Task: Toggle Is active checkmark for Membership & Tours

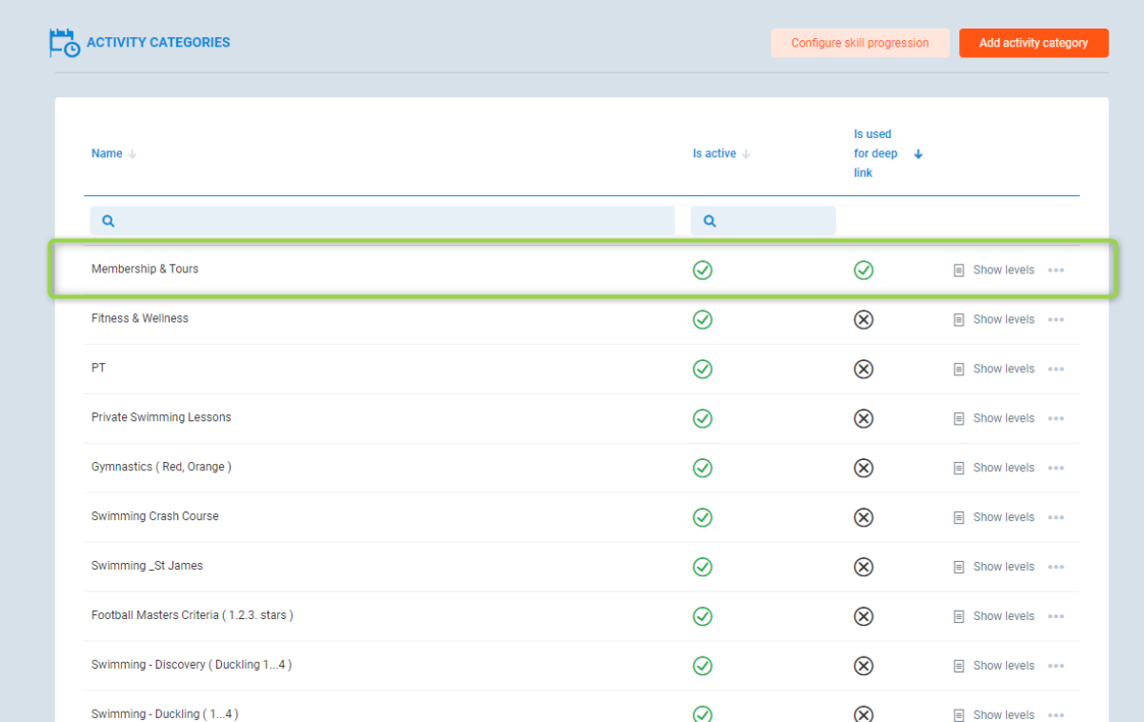Action: [x=702, y=271]
